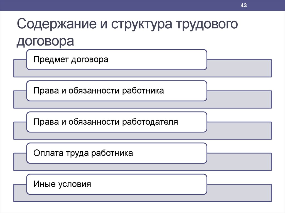Image resolution: width=285 pixels, height=213 pixels.
Task: Select the 'Предмет договора' box
Action: (x=117, y=60)
